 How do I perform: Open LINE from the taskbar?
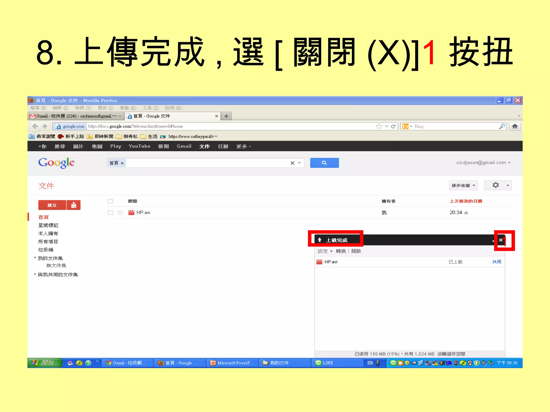tap(338, 363)
